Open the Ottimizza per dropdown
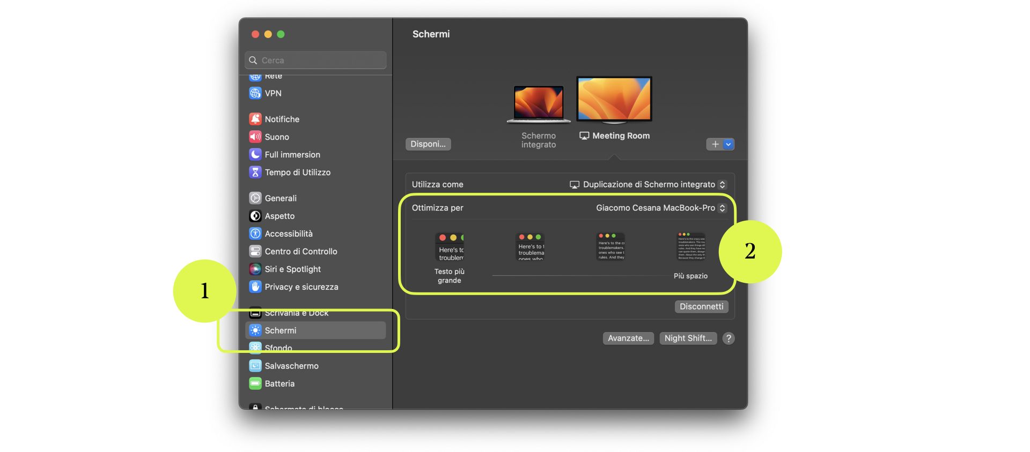 coord(661,208)
